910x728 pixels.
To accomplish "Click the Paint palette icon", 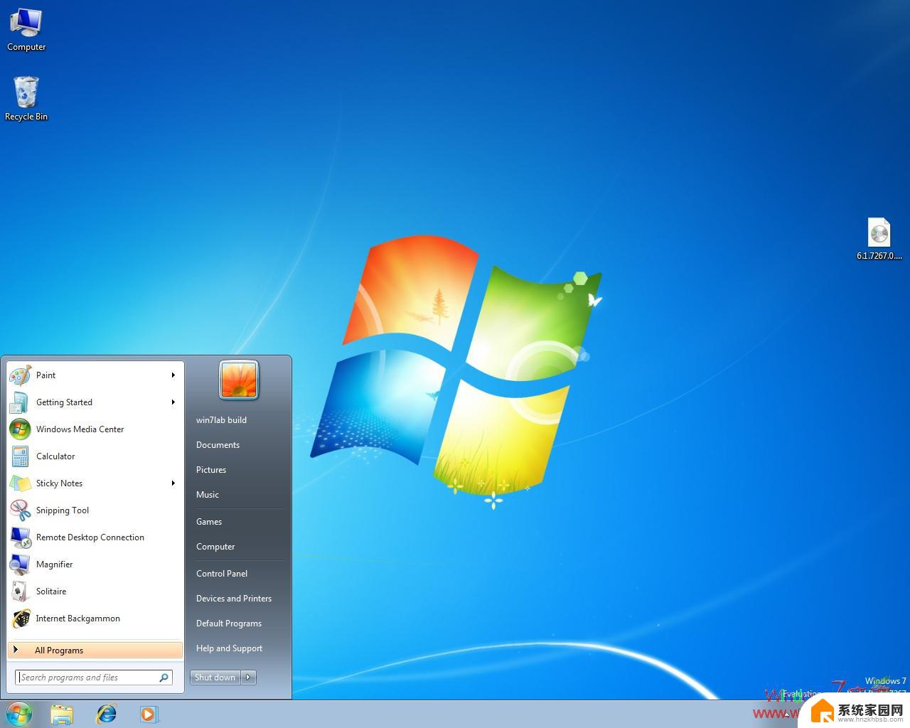I will pos(20,375).
